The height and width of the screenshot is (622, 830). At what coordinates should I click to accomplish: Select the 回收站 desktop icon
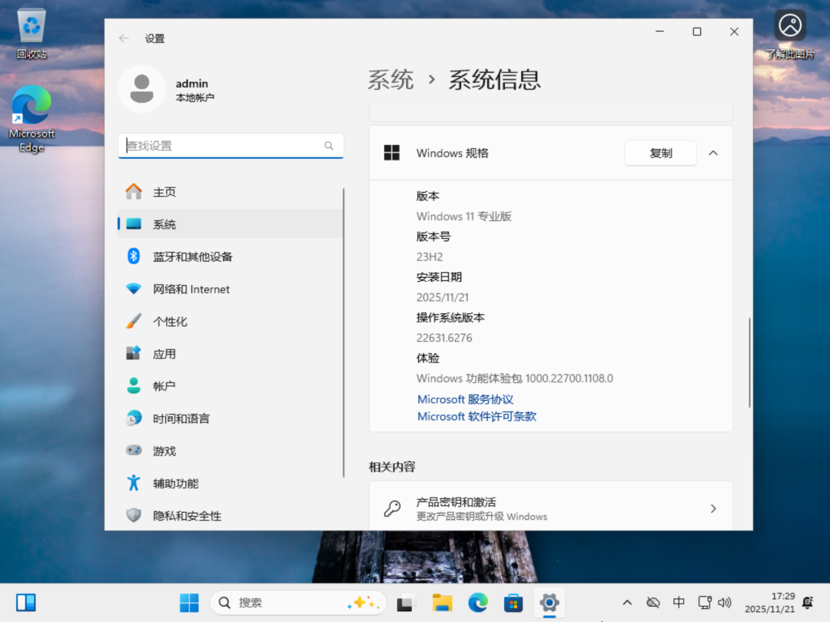click(x=32, y=33)
